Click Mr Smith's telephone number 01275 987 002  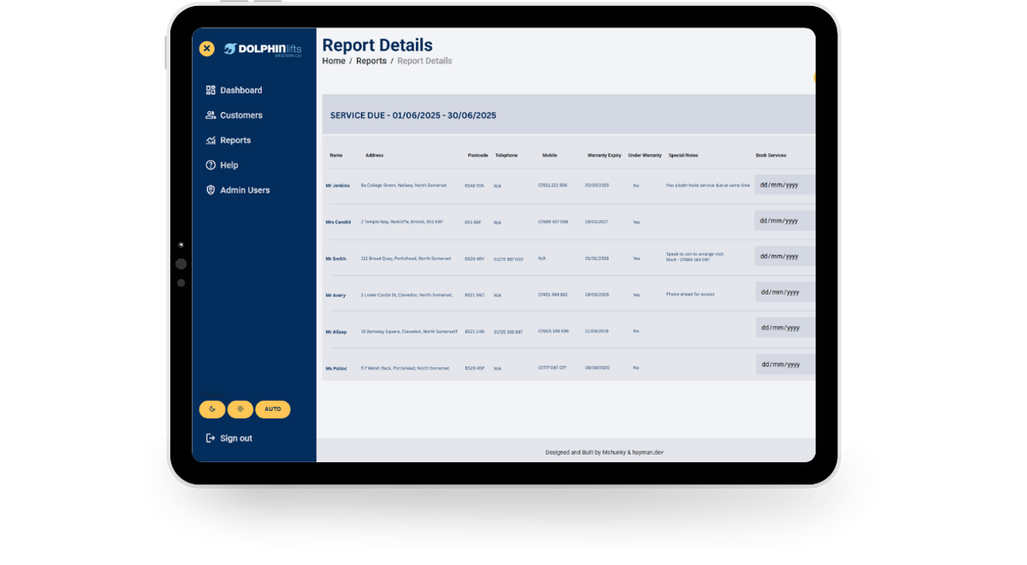point(508,259)
